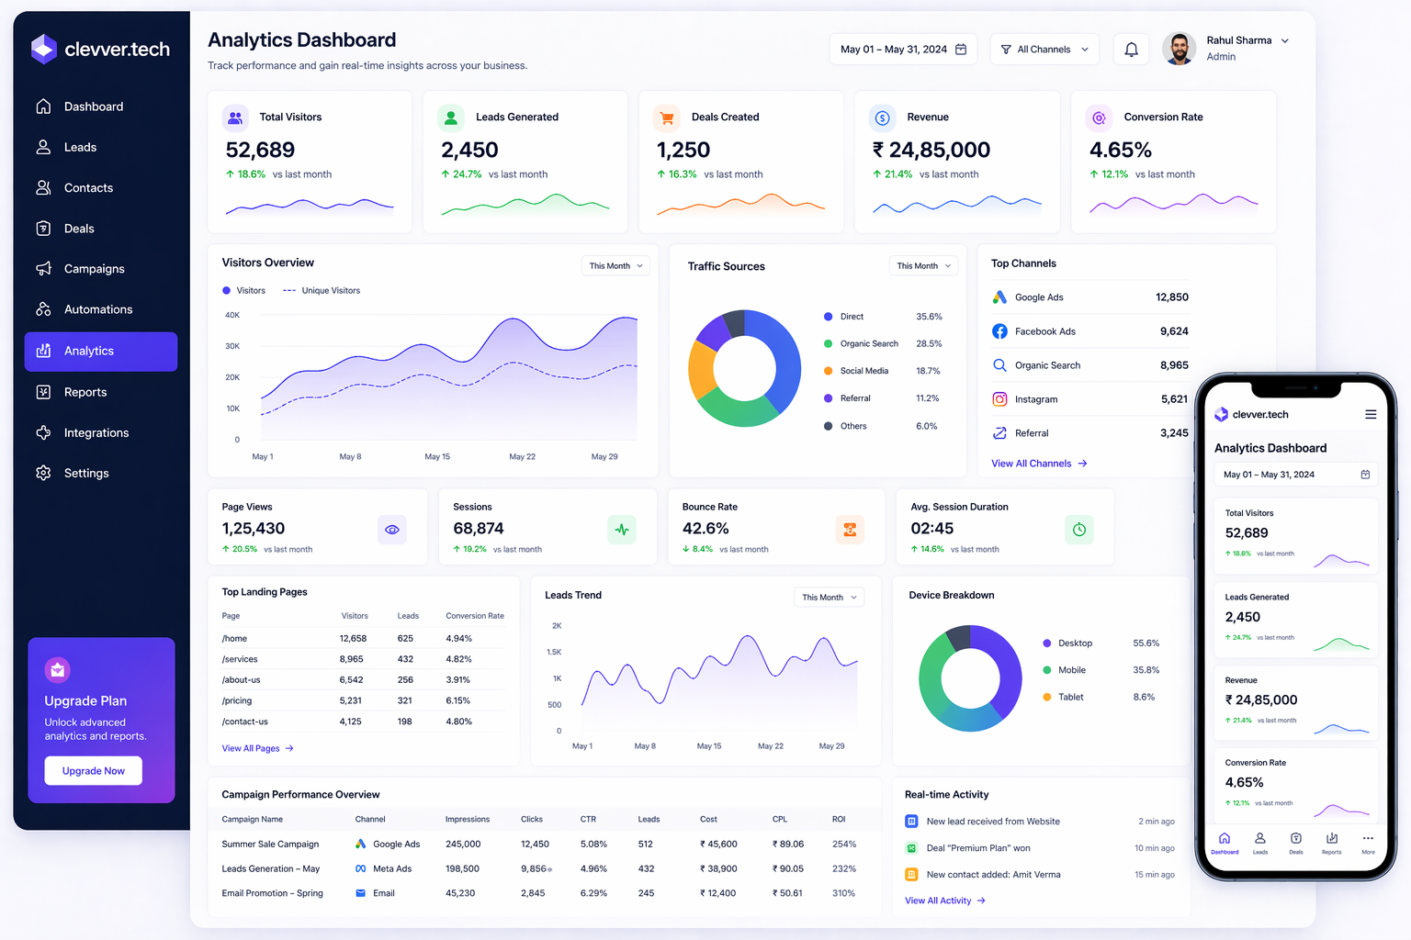Click the clevver.tech logo in sidebar

[100, 50]
